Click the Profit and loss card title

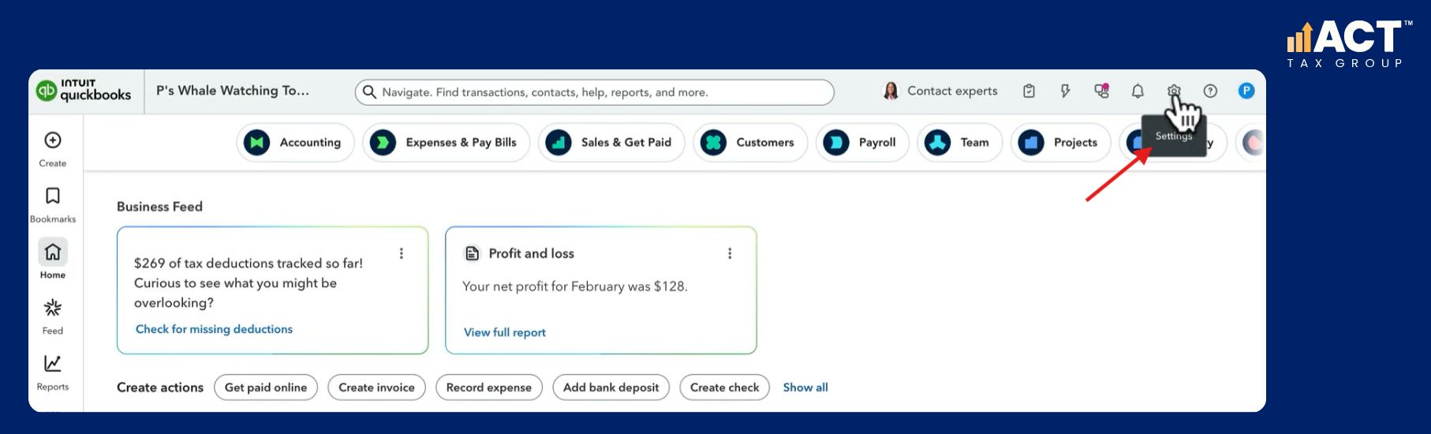[532, 253]
